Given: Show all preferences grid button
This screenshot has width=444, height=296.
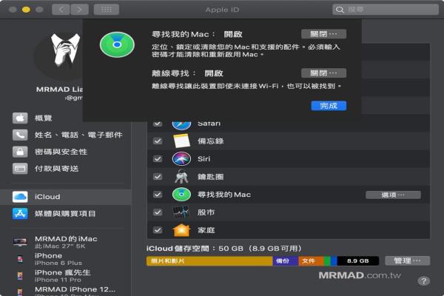Looking at the screenshot, I should pos(107,10).
